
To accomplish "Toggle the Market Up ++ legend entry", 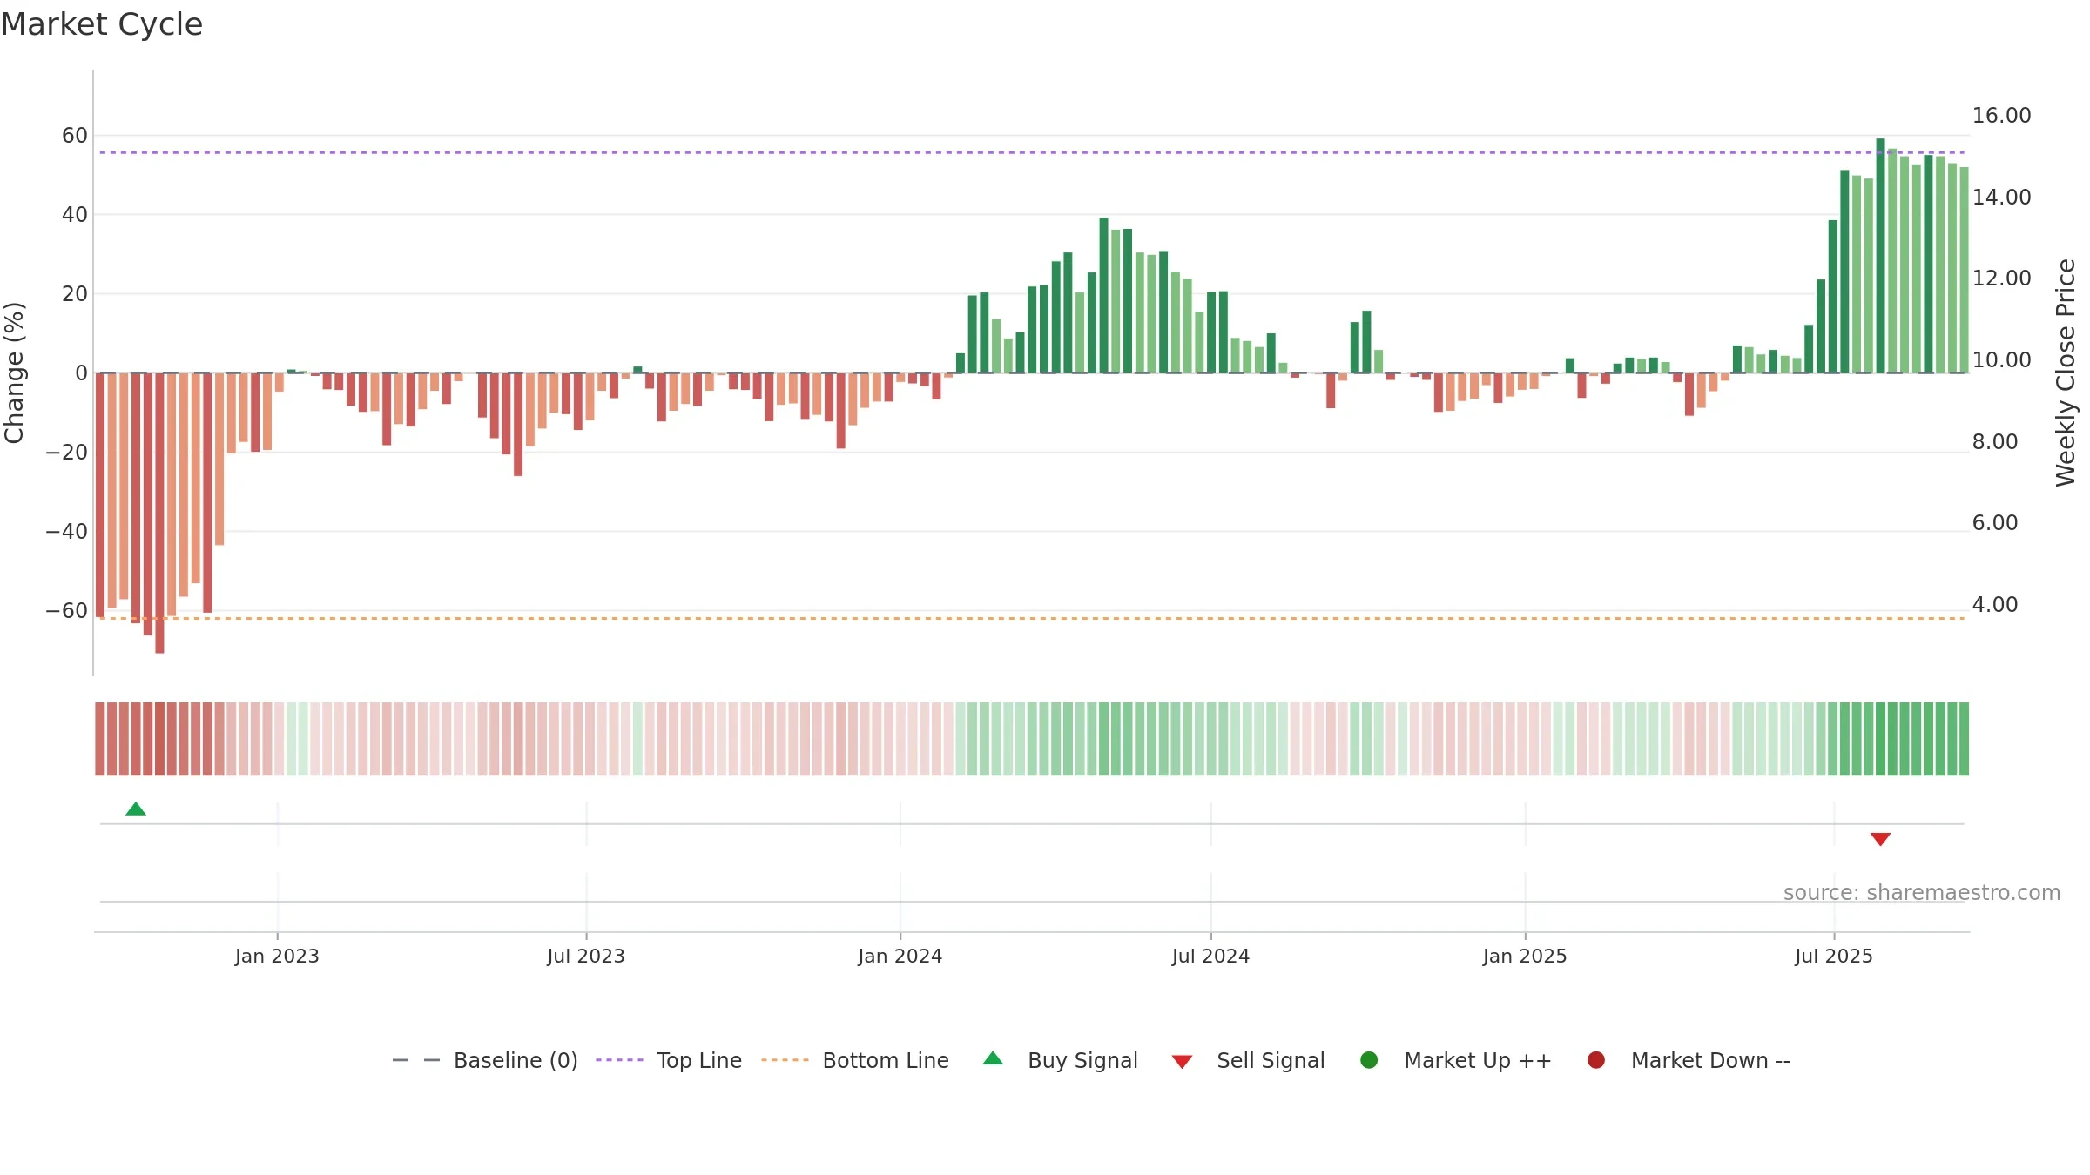I will tap(1455, 1060).
